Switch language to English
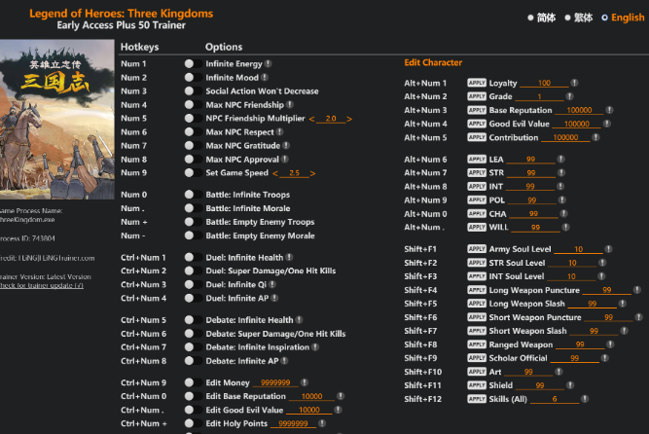The height and width of the screenshot is (434, 649). coord(605,18)
